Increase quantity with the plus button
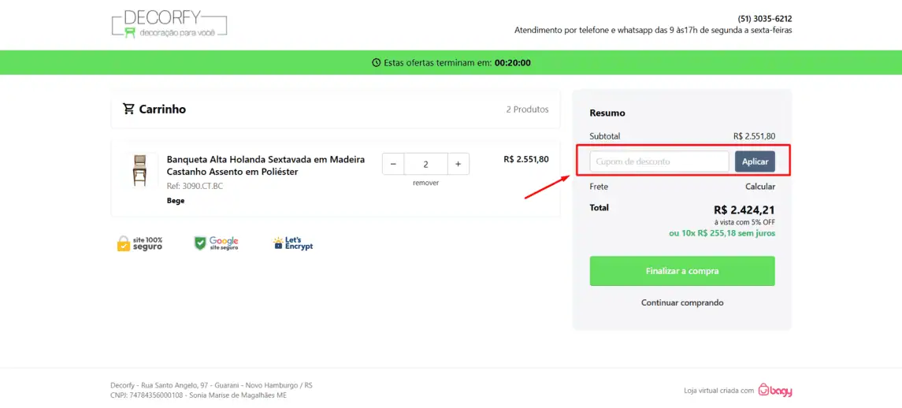The image size is (902, 408). click(x=458, y=164)
